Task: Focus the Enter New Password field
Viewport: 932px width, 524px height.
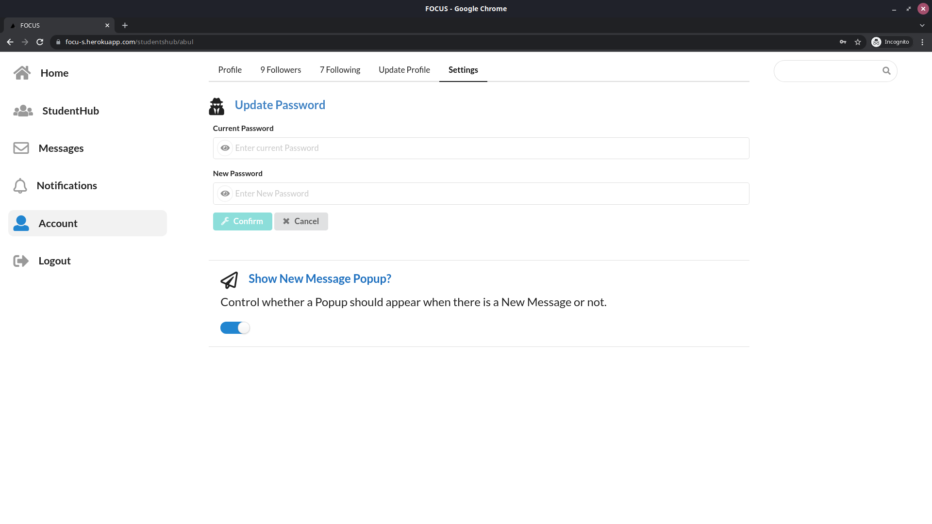Action: pyautogui.click(x=490, y=194)
